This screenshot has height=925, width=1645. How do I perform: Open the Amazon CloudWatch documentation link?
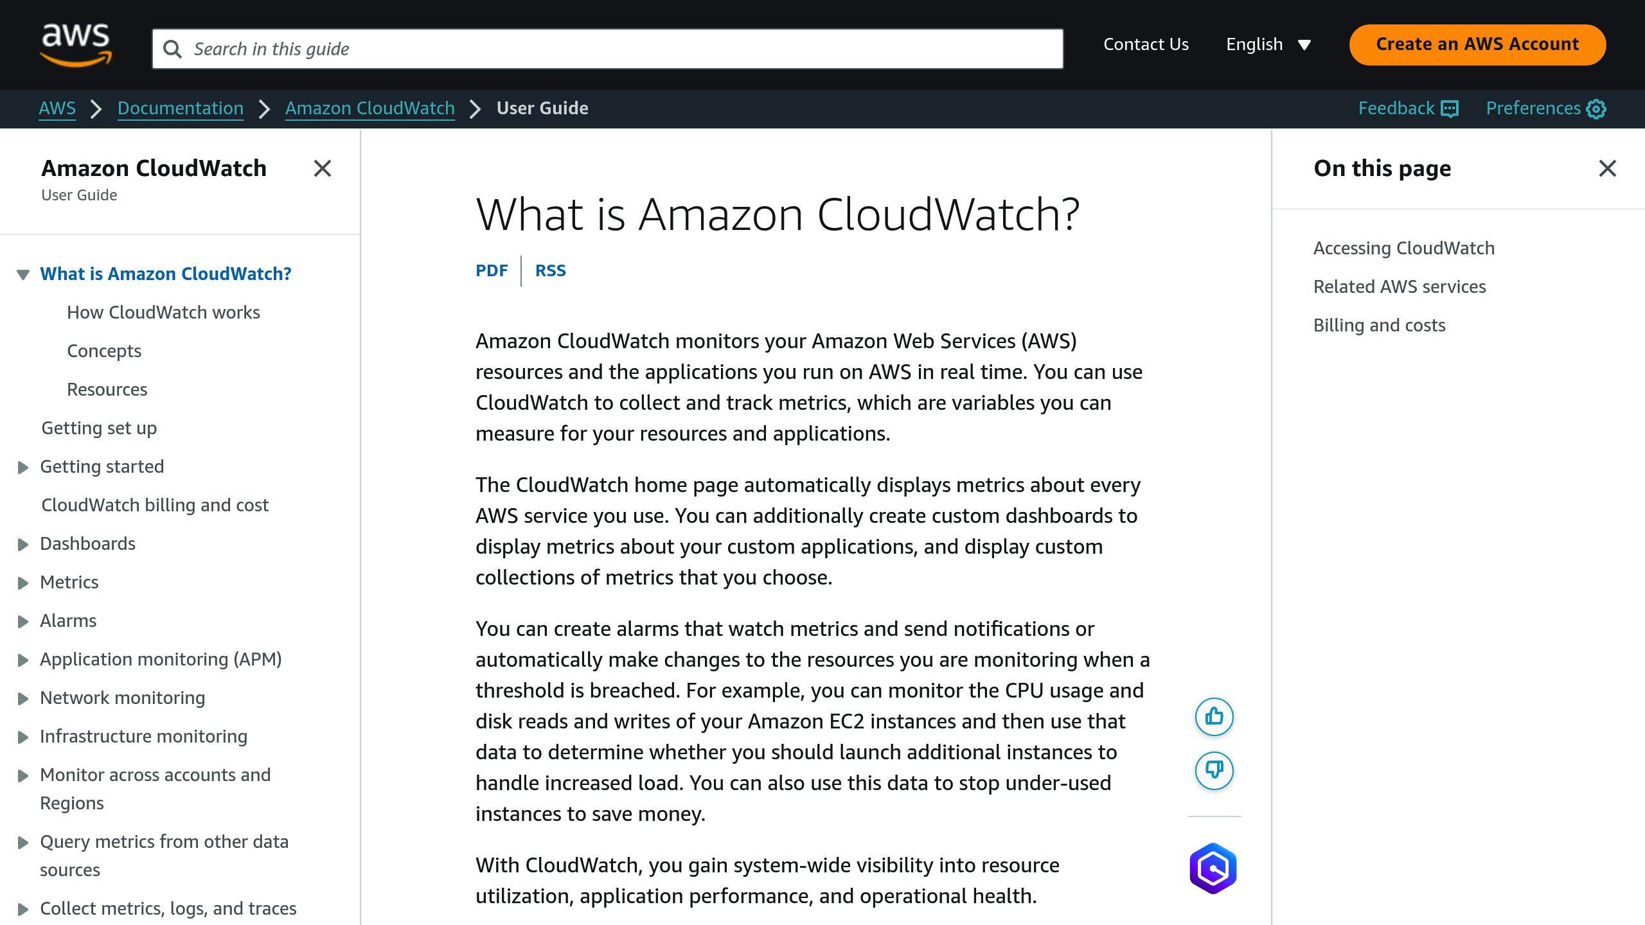(x=369, y=109)
